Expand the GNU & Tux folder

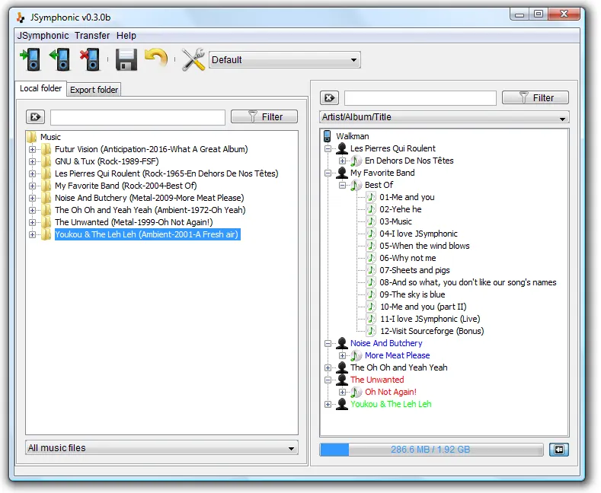[x=33, y=161]
